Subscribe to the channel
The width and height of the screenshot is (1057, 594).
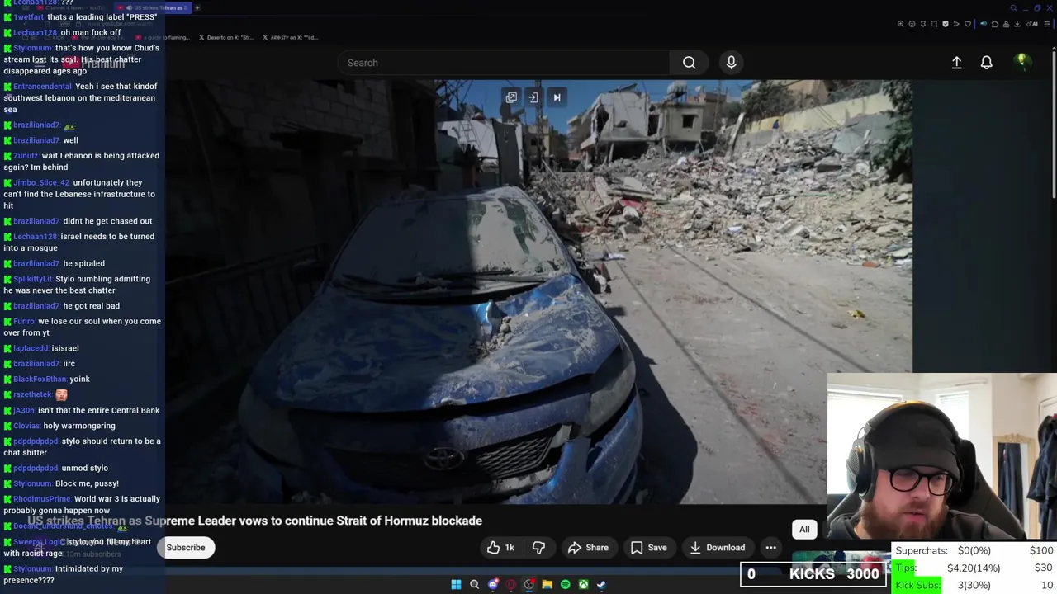point(186,547)
